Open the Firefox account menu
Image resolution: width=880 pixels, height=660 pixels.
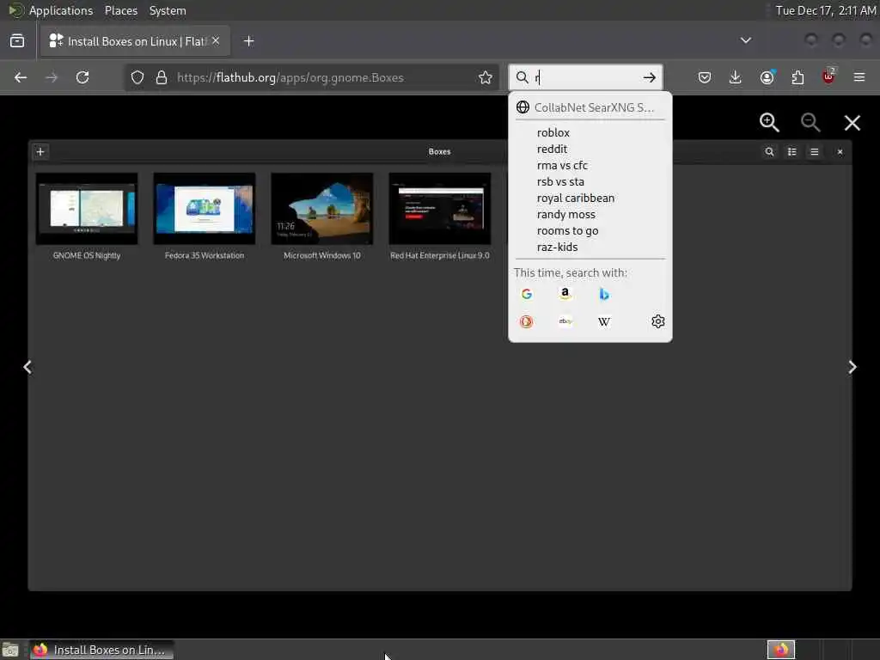pyautogui.click(x=767, y=77)
